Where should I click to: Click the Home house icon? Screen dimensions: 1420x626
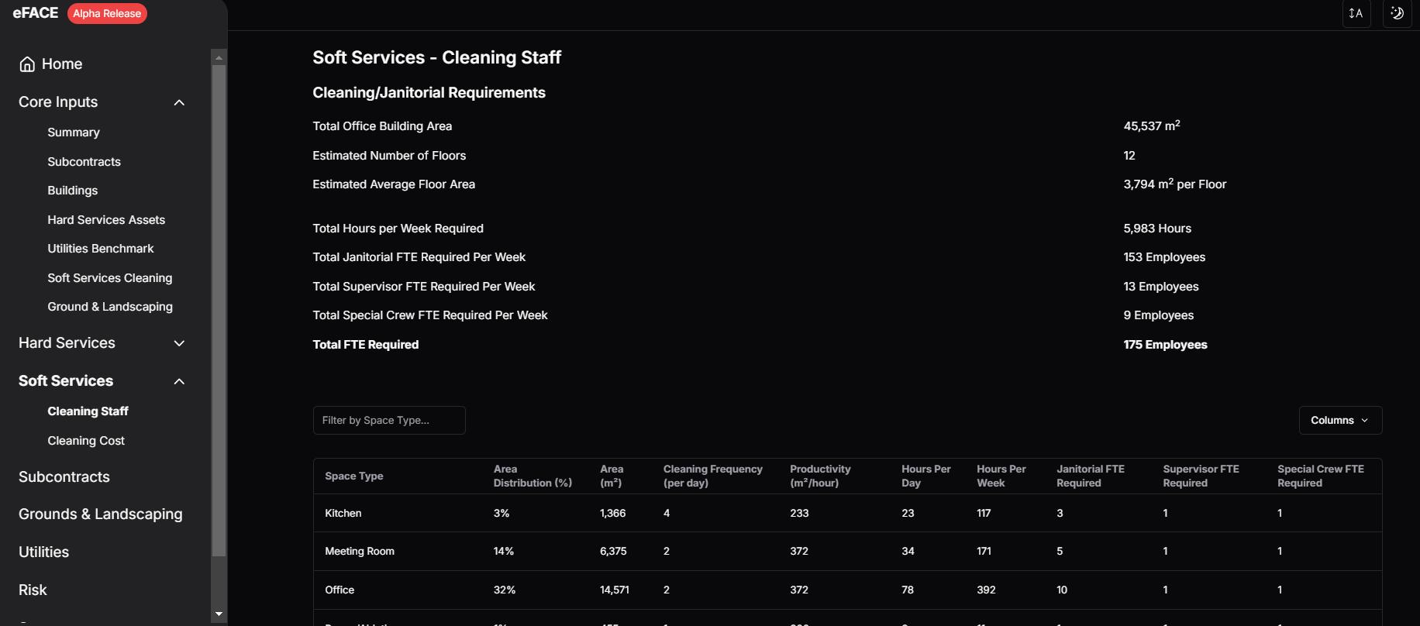pyautogui.click(x=27, y=64)
